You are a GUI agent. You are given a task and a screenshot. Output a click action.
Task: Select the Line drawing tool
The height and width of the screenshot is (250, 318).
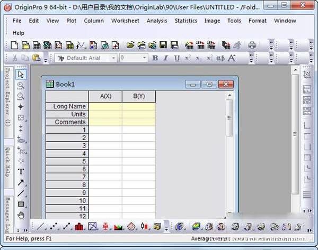tap(21, 193)
